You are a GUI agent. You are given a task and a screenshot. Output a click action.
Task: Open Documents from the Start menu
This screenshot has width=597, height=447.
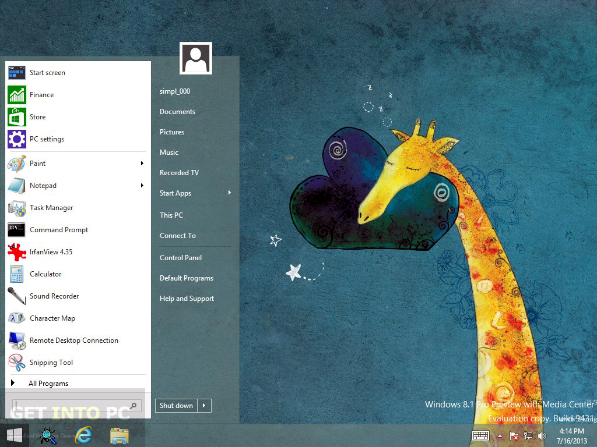177,112
